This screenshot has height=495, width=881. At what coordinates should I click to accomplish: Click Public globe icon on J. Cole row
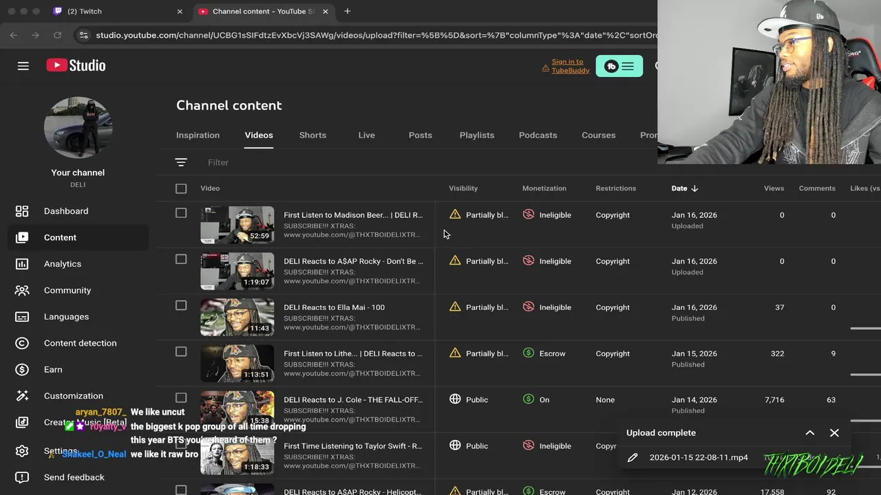[455, 399]
